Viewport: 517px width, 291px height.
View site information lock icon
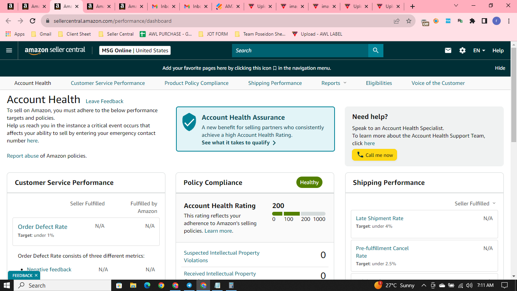tap(48, 21)
